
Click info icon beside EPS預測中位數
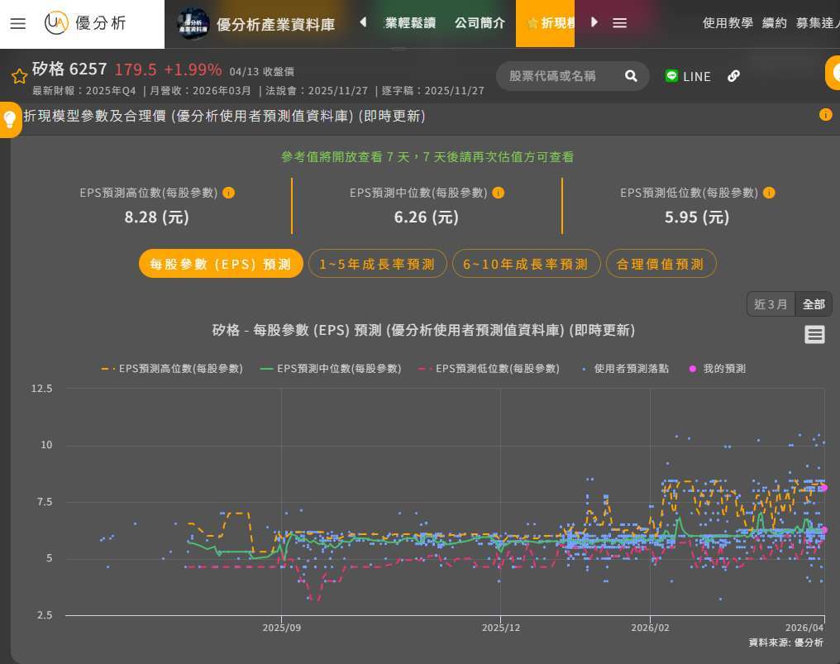pos(499,193)
